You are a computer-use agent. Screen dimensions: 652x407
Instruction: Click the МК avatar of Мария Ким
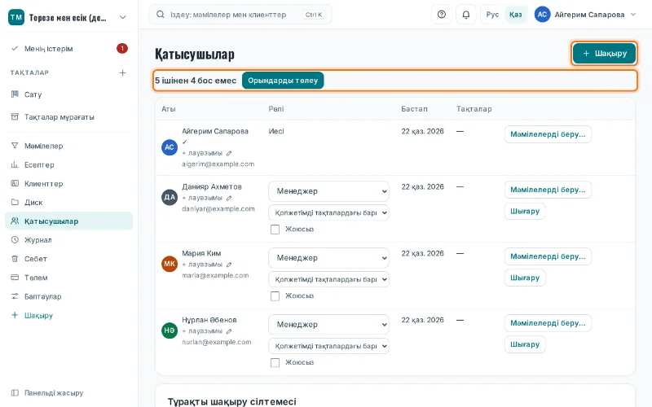click(170, 264)
